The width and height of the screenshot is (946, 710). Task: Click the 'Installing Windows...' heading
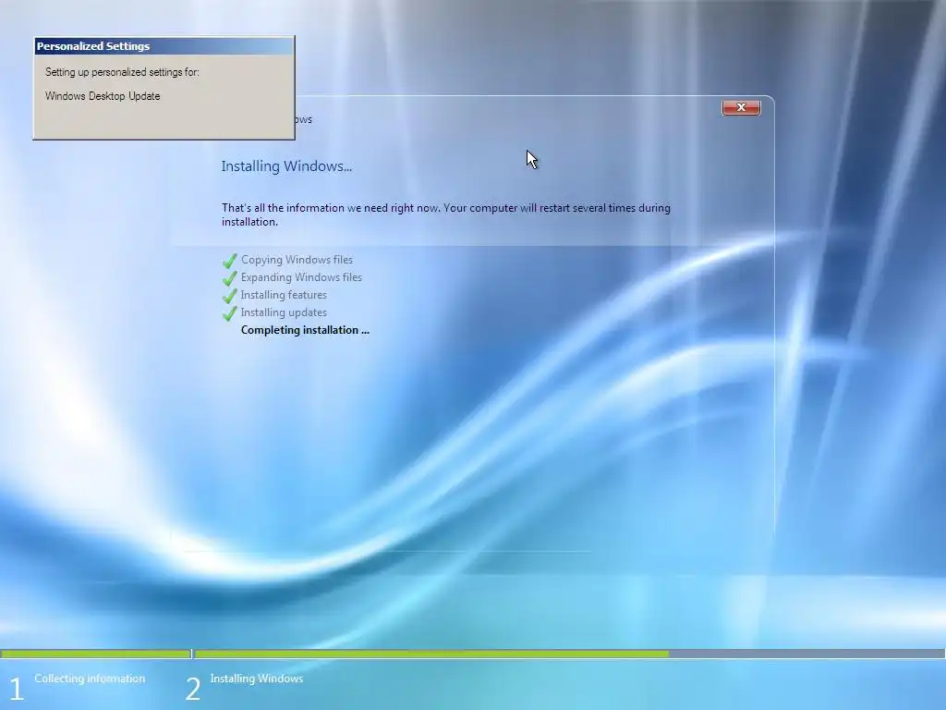click(x=286, y=166)
